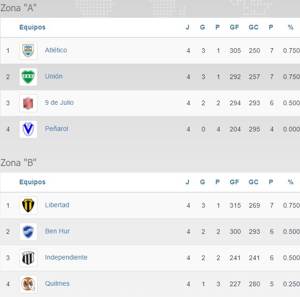Select the 9 de Julio team crest
Image resolution: width=300 pixels, height=297 pixels.
click(28, 103)
